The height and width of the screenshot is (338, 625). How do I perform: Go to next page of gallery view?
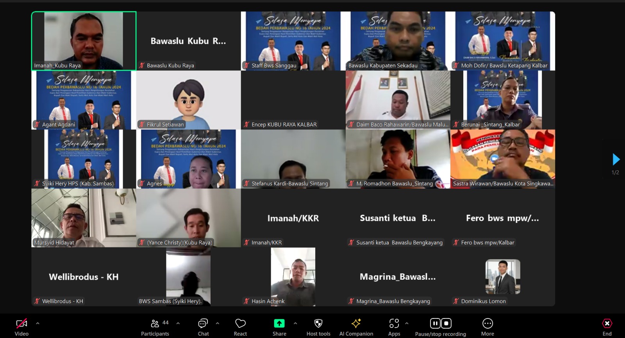click(x=616, y=159)
